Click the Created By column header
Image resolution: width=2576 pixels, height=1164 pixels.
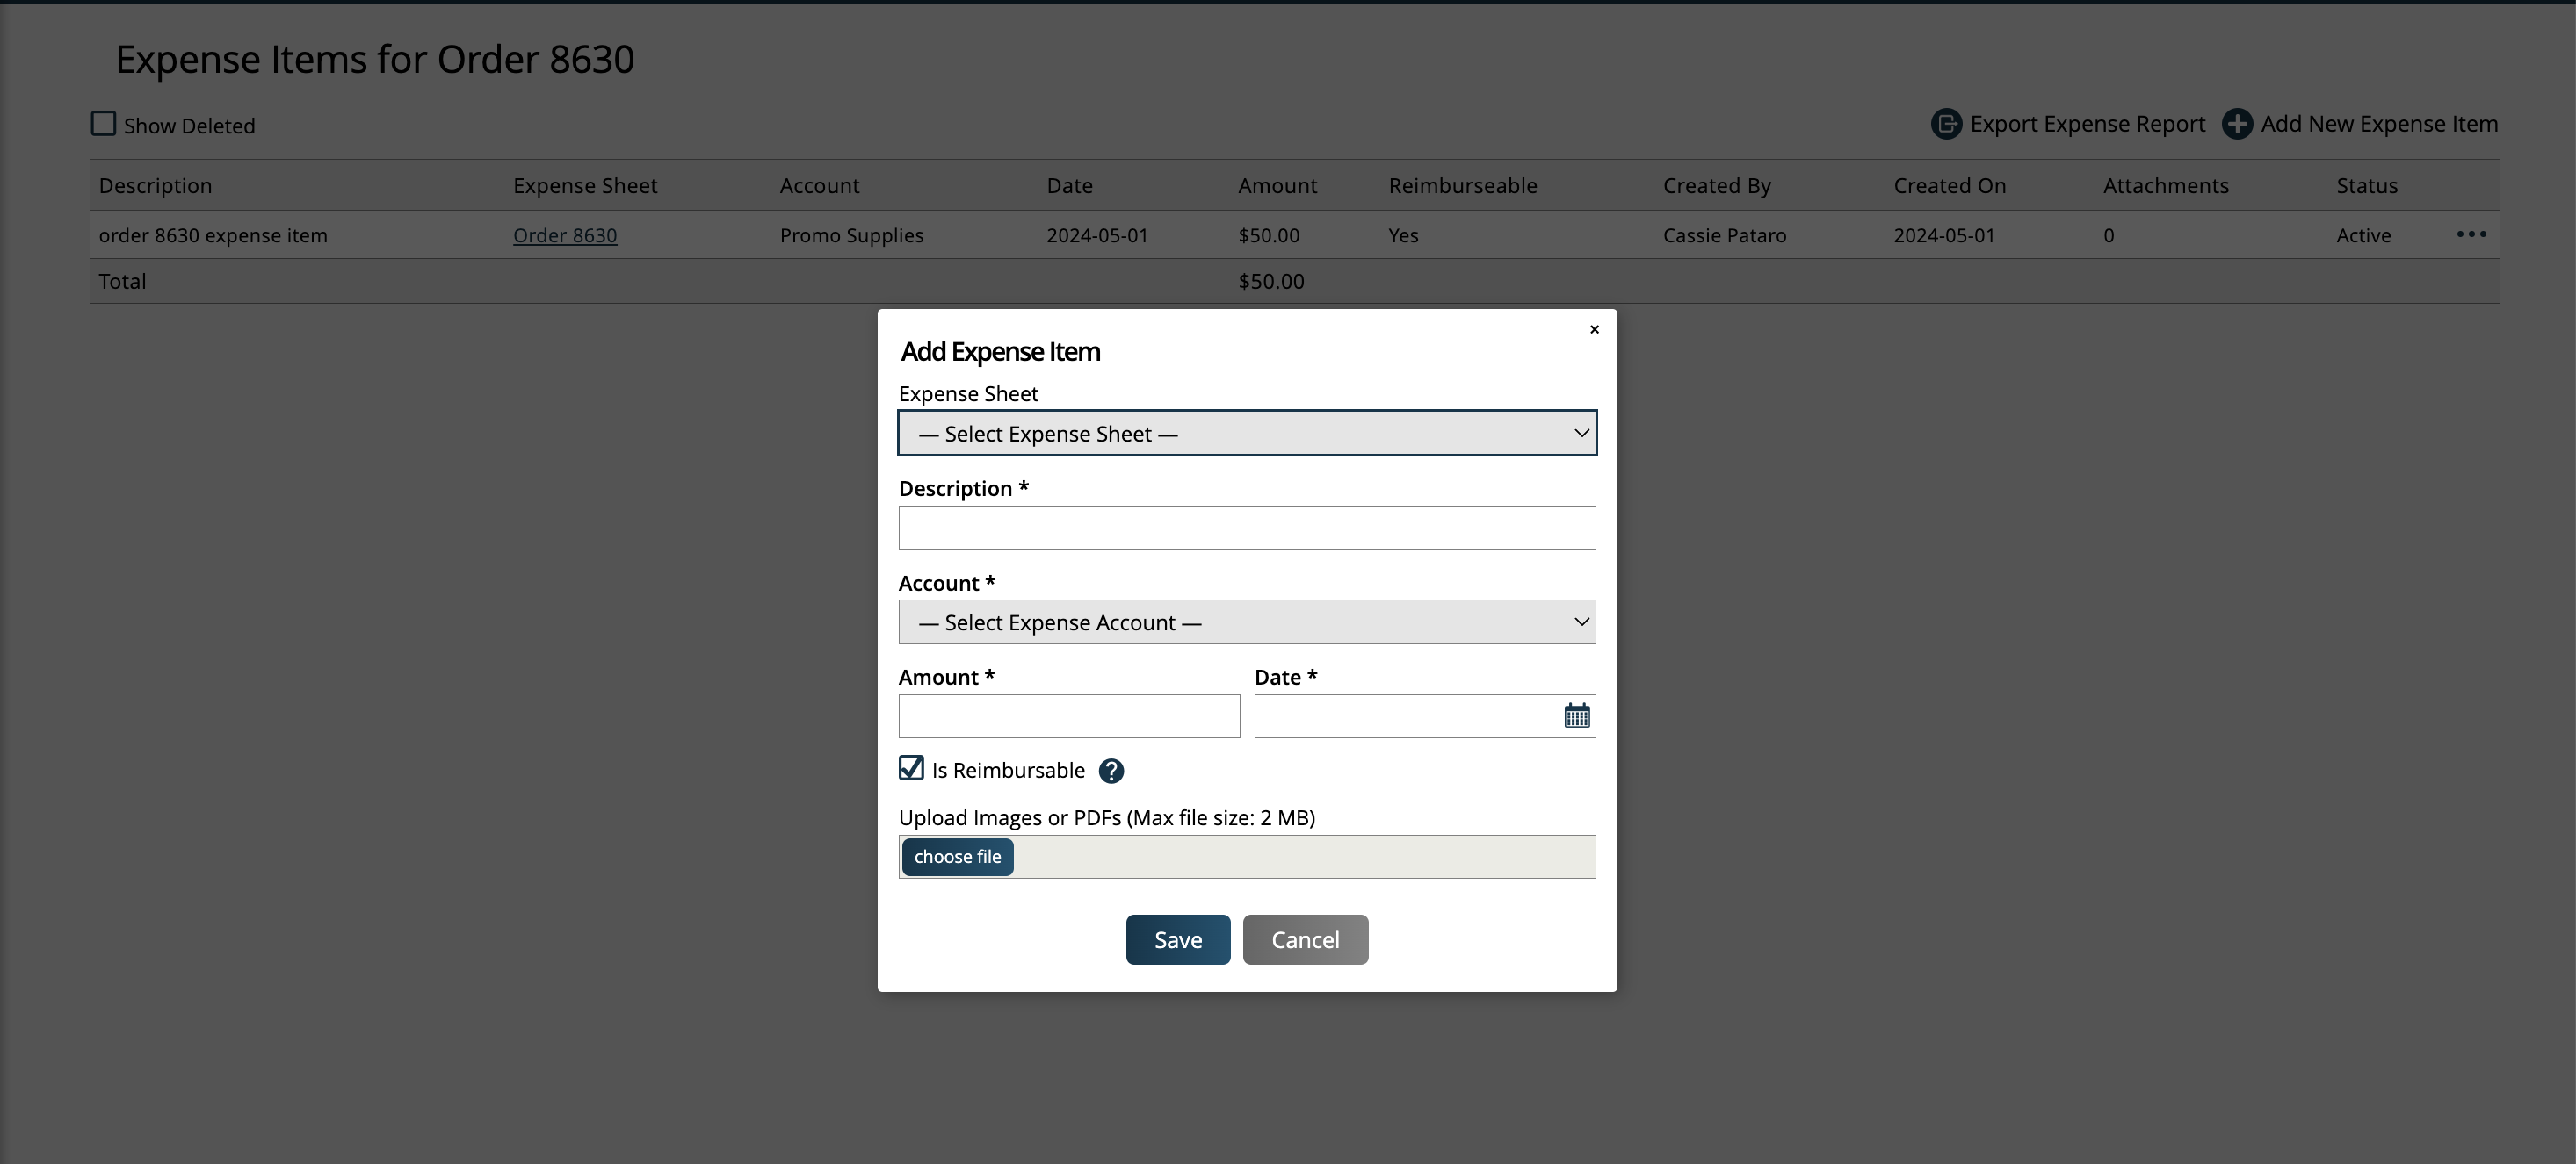1716,186
